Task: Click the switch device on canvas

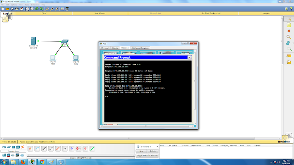Action: click(x=65, y=42)
